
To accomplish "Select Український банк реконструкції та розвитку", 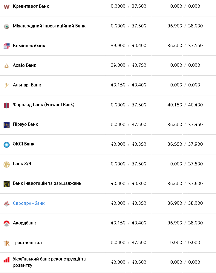I will click(x=49, y=262).
